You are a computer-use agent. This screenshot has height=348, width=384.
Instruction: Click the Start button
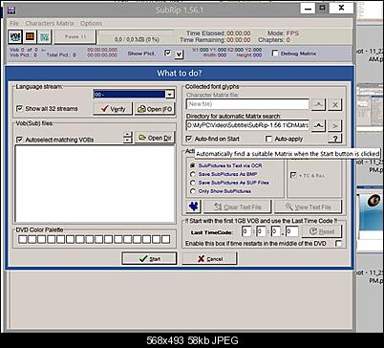149,258
